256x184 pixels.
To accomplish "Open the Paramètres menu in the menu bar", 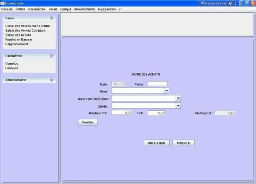I will coord(37,9).
